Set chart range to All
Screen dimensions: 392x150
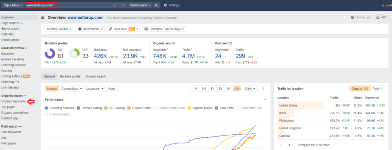(x=237, y=89)
